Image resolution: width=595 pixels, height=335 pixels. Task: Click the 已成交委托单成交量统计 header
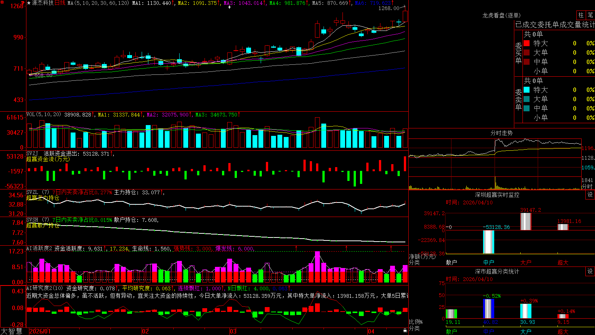coord(555,25)
